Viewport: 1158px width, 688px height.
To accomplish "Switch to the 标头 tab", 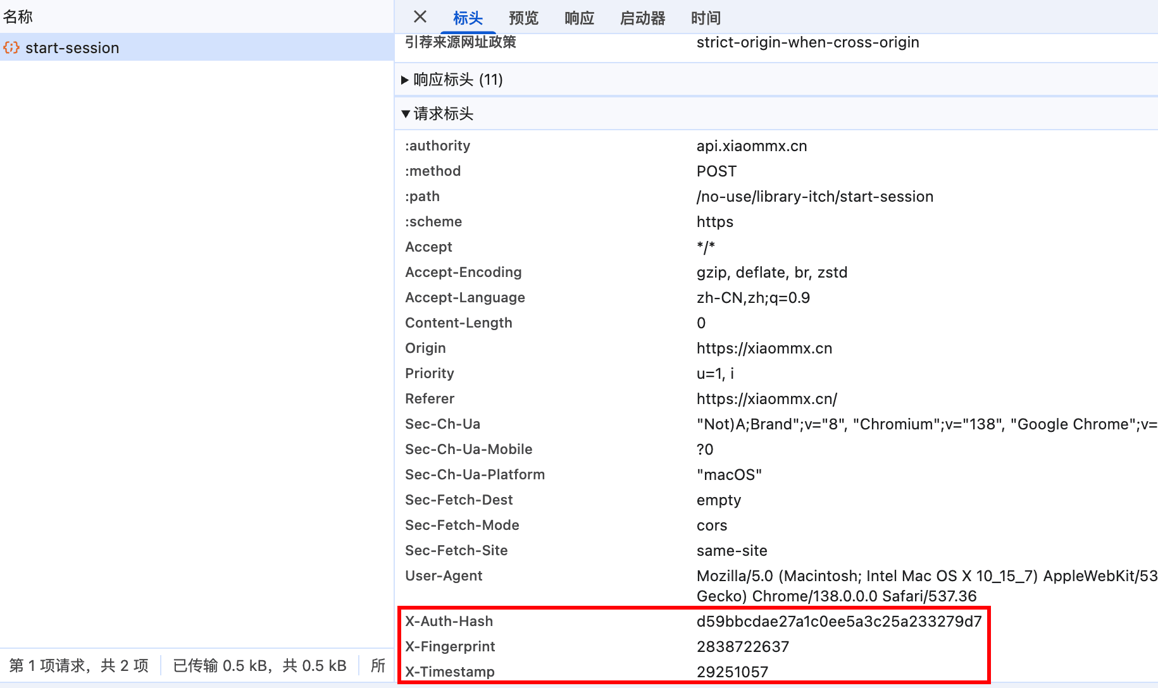I will pyautogui.click(x=468, y=18).
